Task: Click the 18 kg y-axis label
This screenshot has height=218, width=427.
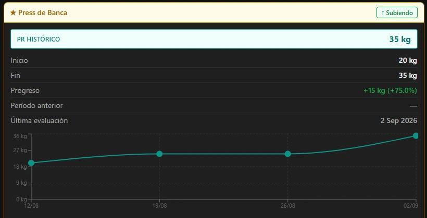Action: [20, 167]
